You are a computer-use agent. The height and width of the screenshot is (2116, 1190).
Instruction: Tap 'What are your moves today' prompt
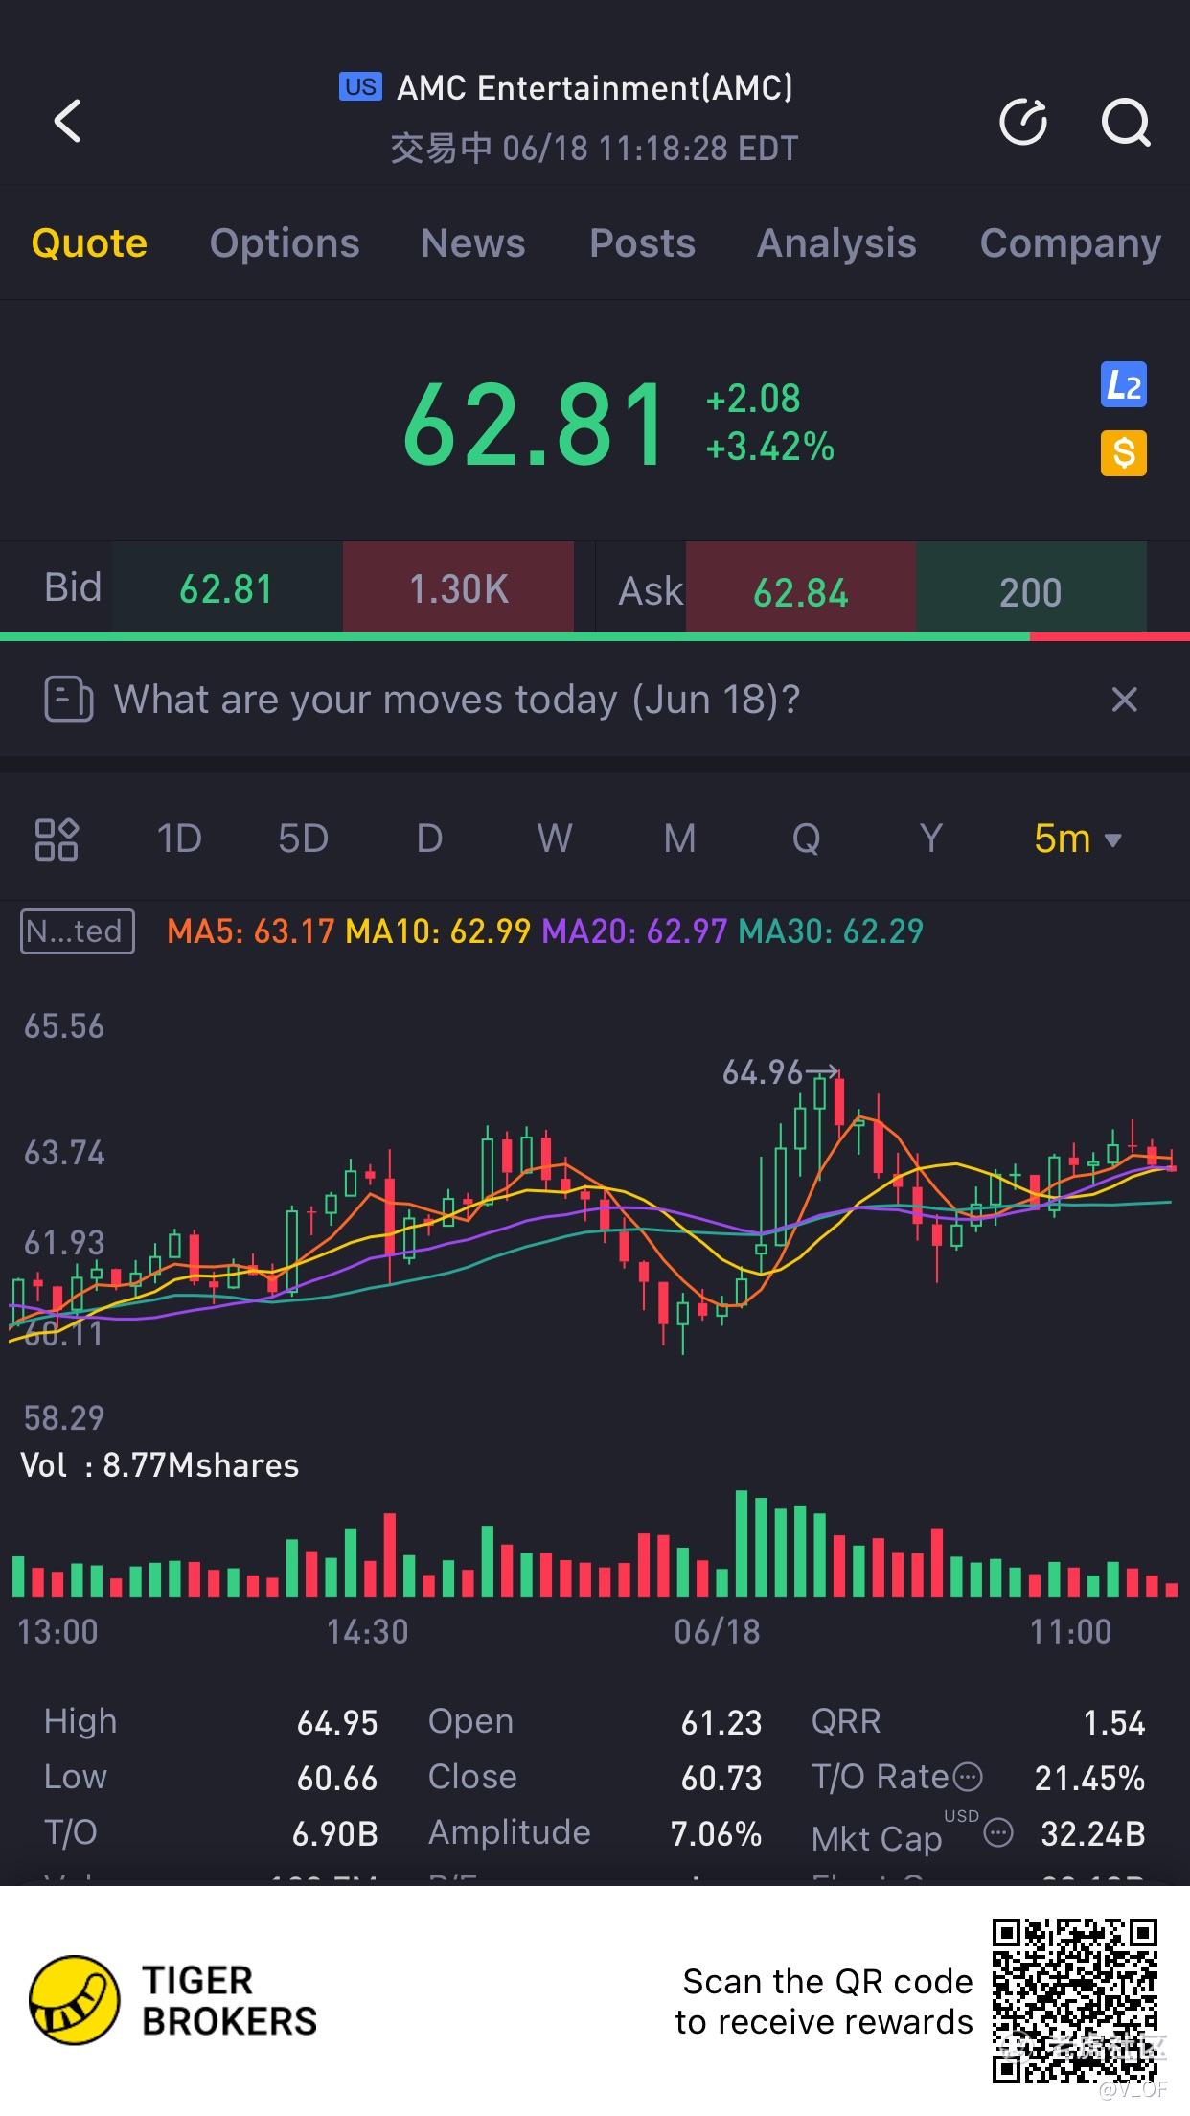(457, 700)
